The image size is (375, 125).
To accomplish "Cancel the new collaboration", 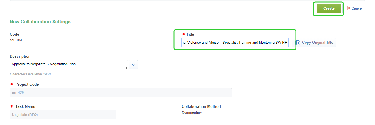I will pyautogui.click(x=354, y=8).
